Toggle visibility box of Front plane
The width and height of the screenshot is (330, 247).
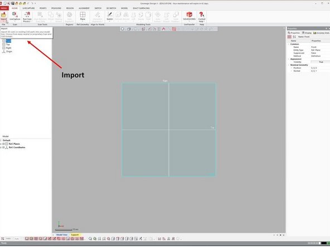pos(4,41)
